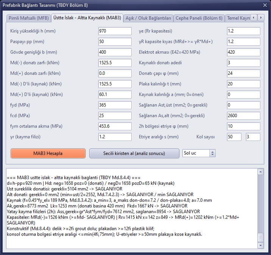This screenshot has width=271, height=255.
Task: Close the Prefabrik Bağlantı Tasarımı dialog
Action: 265,5
